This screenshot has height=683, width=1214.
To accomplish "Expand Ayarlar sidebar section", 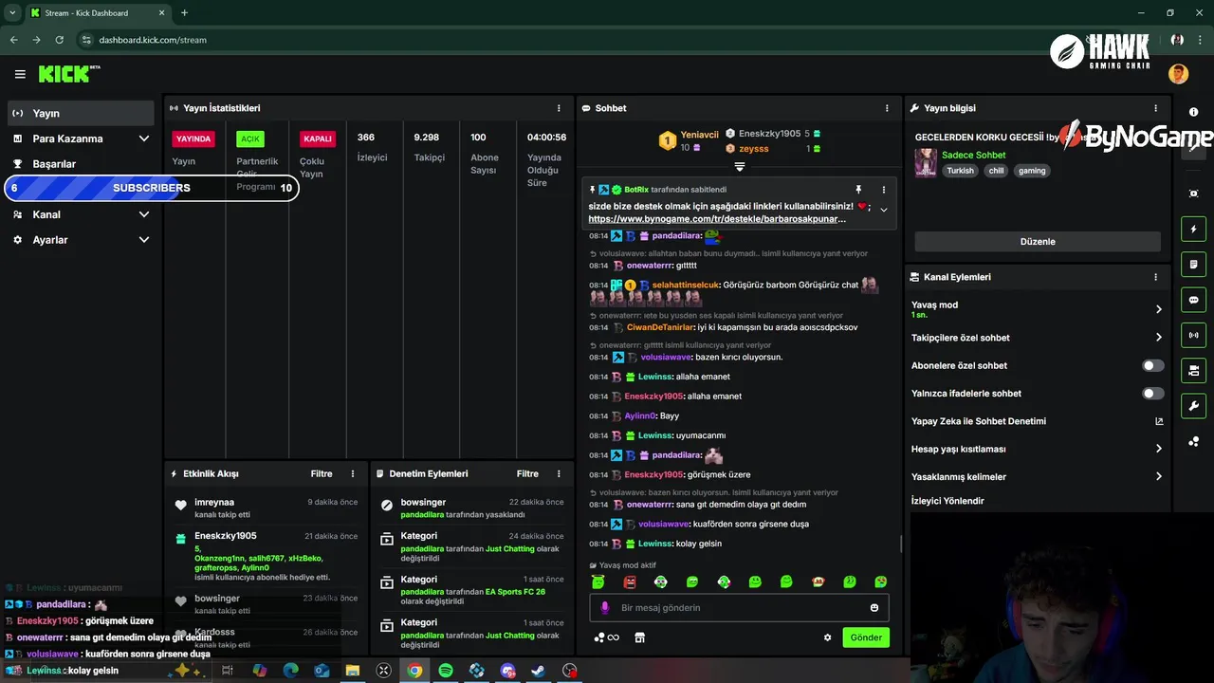I will 144,240.
